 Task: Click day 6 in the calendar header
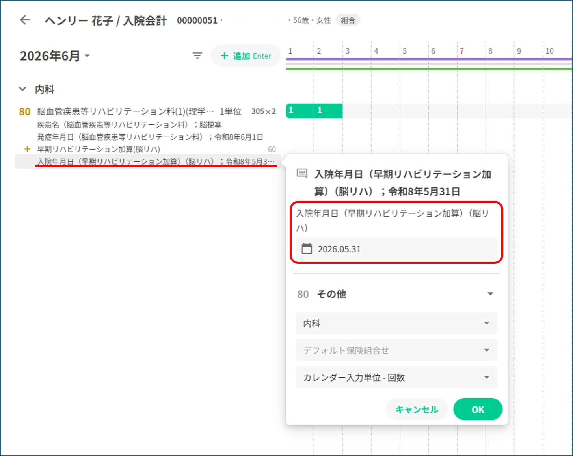433,51
